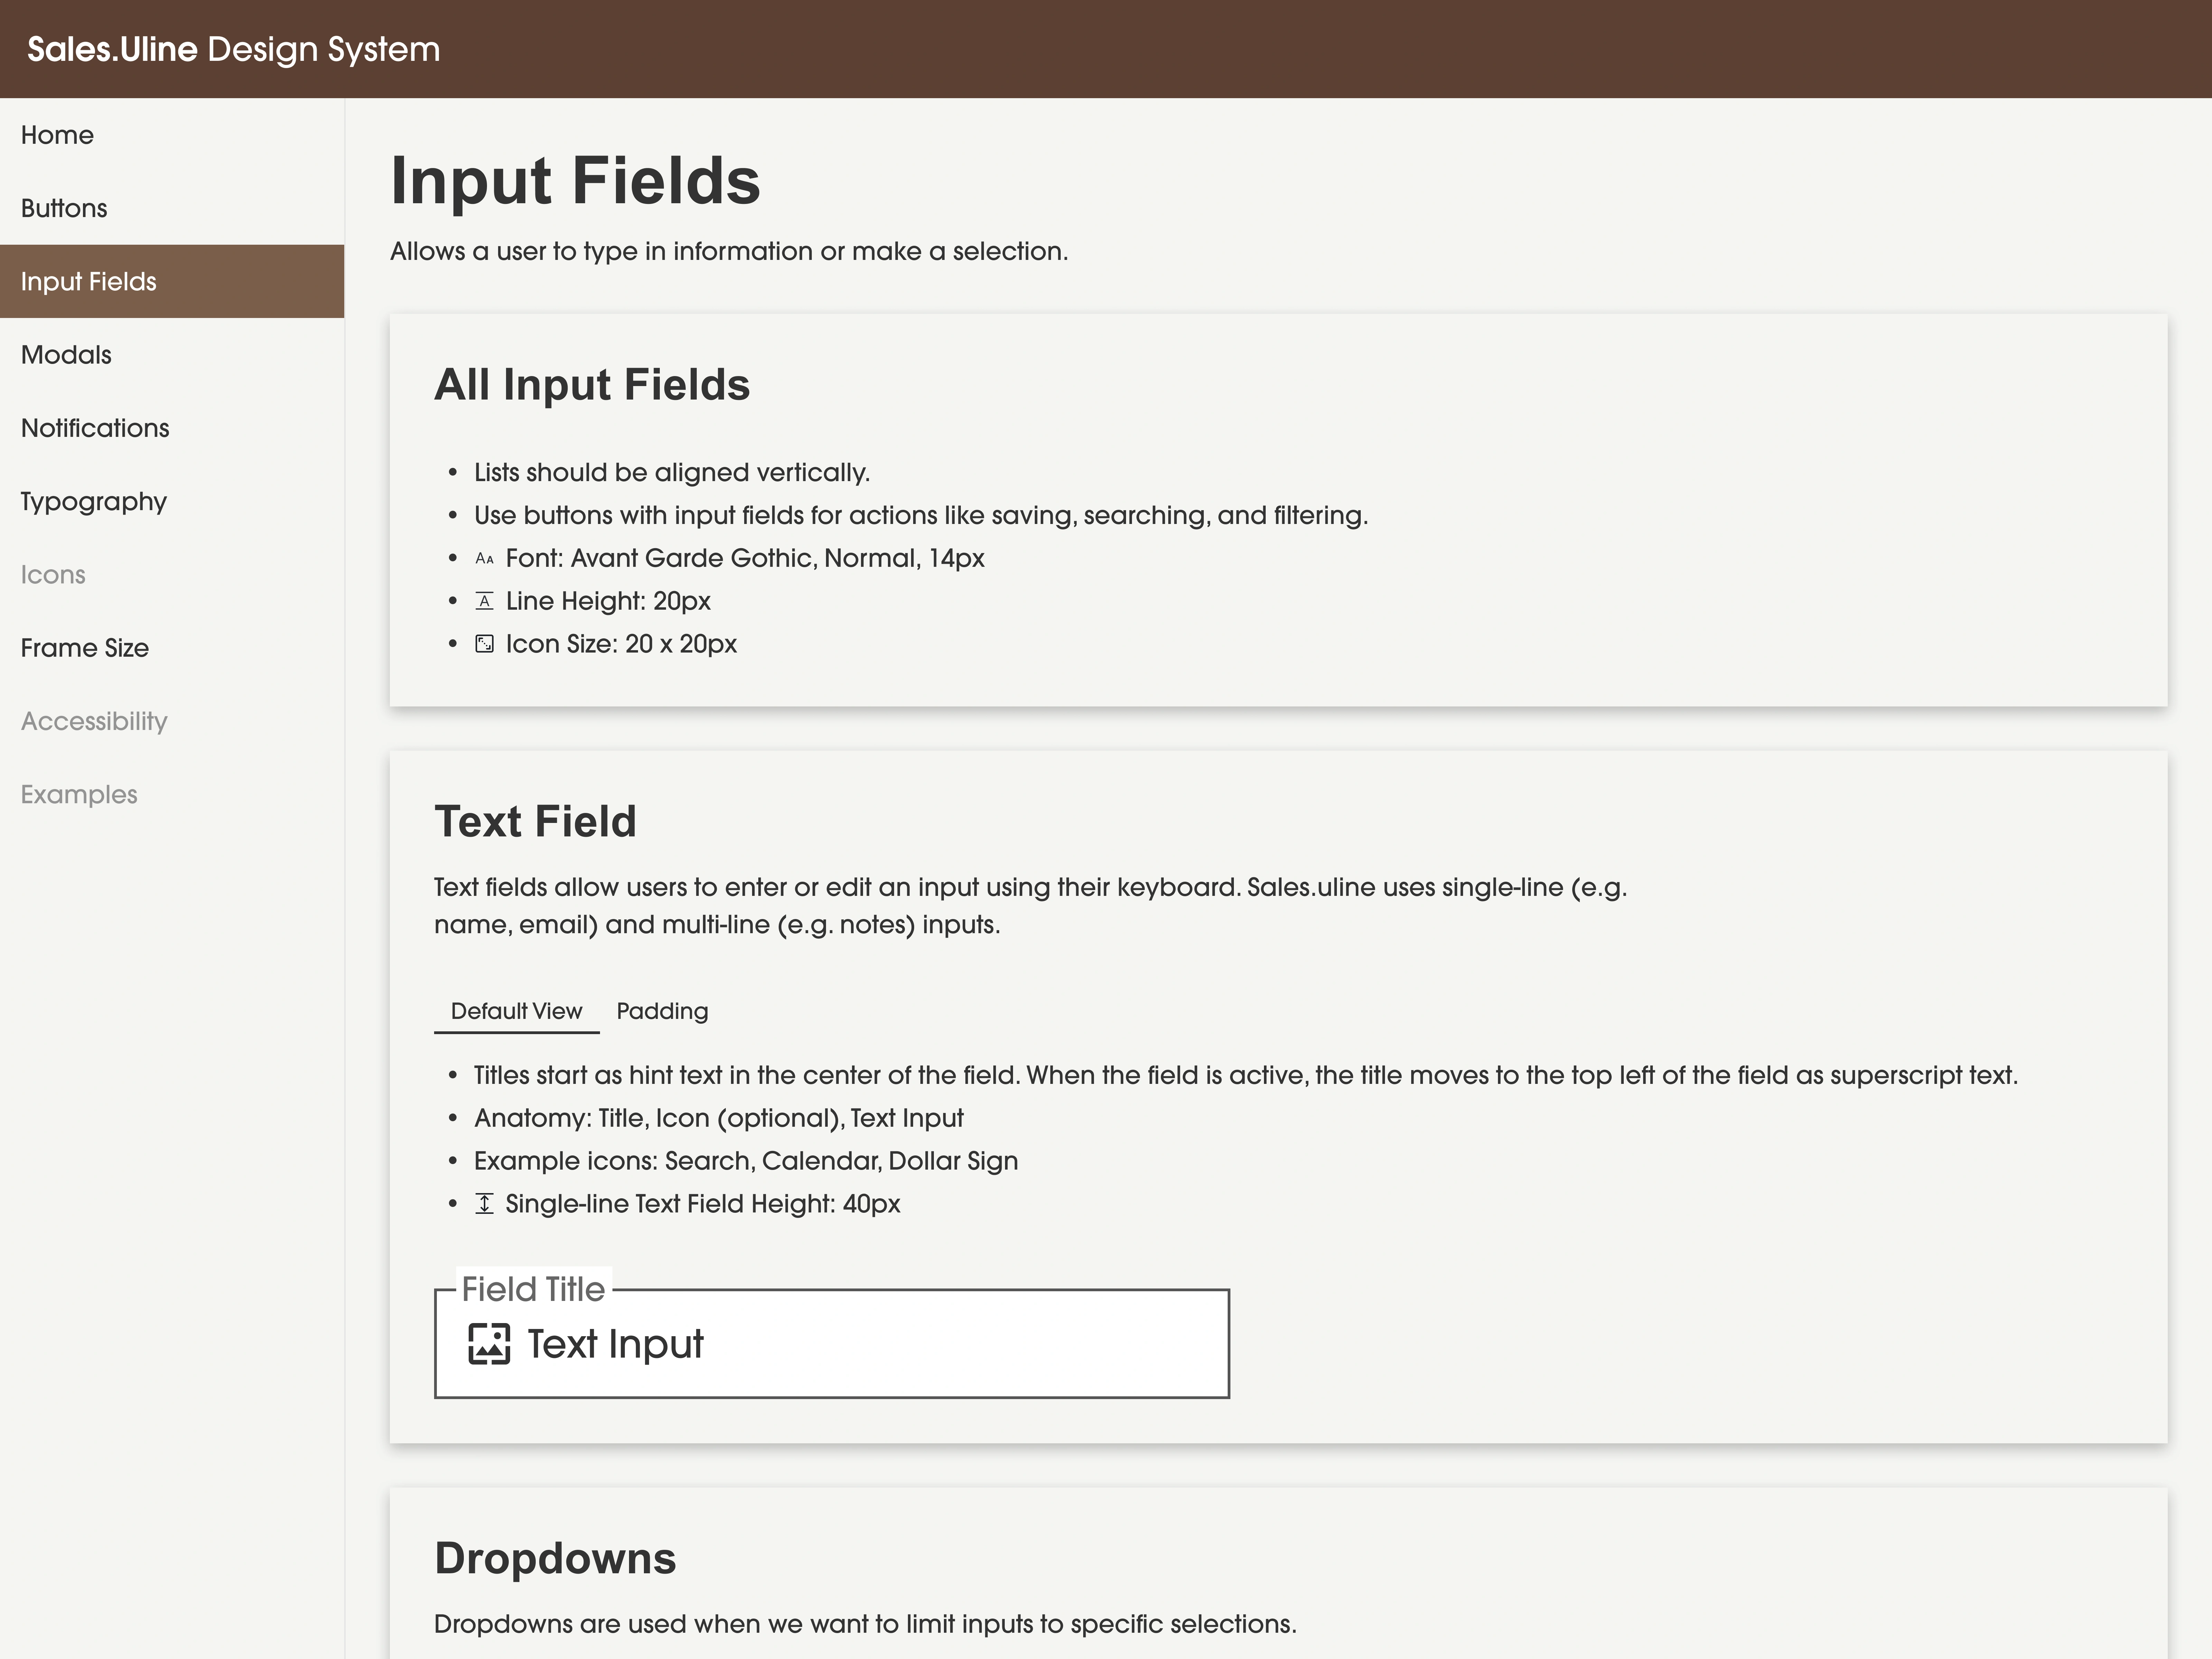This screenshot has width=2212, height=1659.
Task: Click the Field Title label above the input
Action: click(x=533, y=1288)
